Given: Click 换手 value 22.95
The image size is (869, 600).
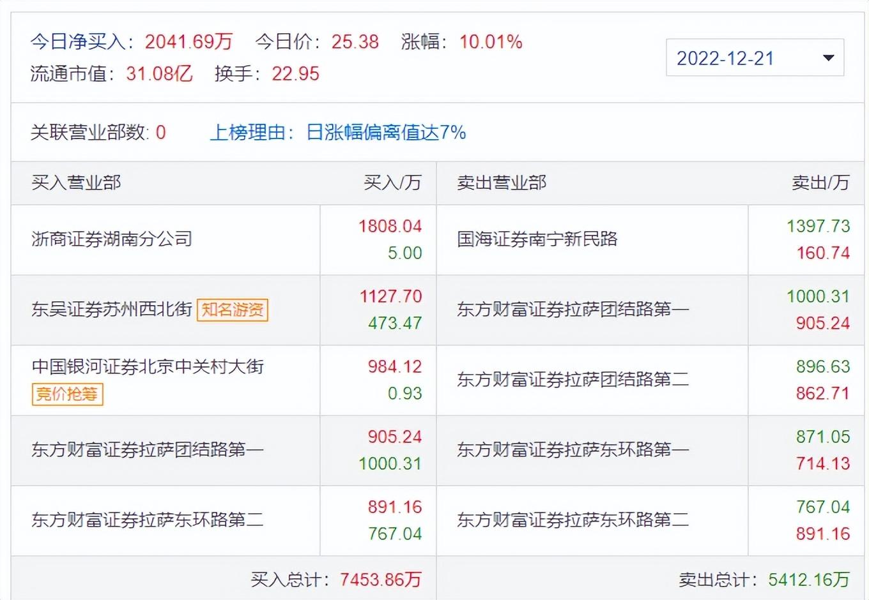Looking at the screenshot, I should click(x=296, y=73).
